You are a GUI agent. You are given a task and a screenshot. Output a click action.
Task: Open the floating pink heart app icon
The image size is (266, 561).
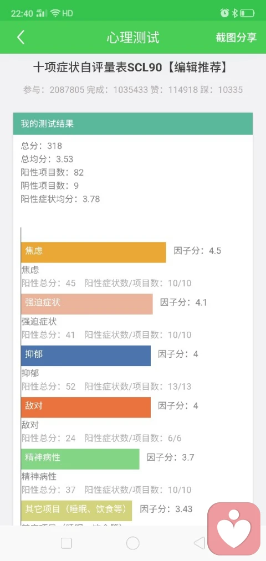pos(234,529)
